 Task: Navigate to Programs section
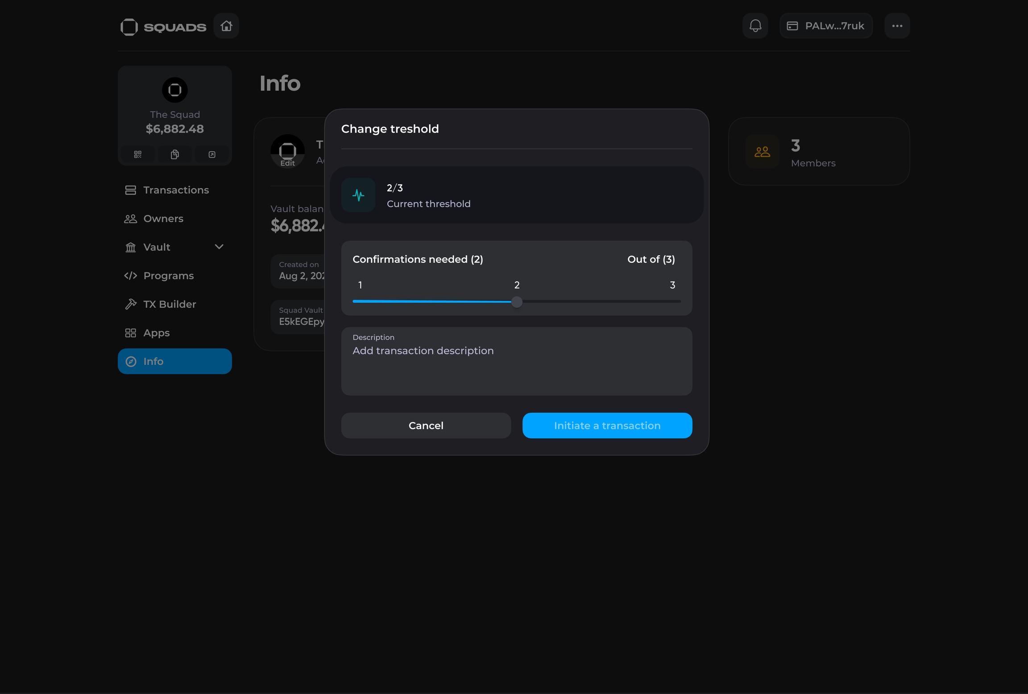pos(168,276)
